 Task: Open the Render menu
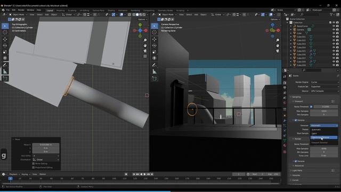click(x=21, y=10)
